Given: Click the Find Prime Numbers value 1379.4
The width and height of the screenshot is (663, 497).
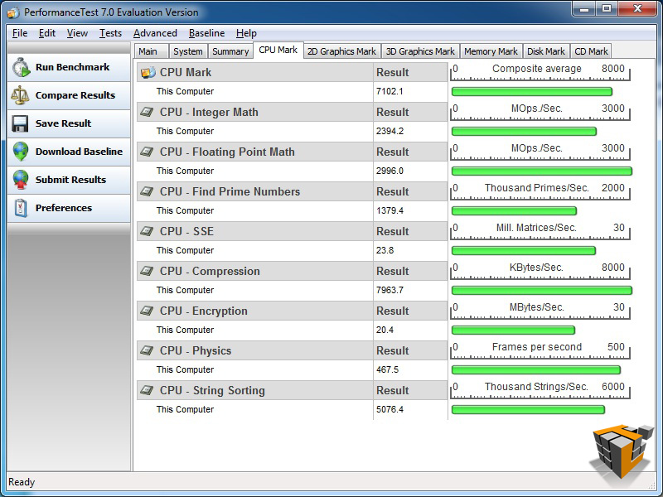Looking at the screenshot, I should pos(390,210).
